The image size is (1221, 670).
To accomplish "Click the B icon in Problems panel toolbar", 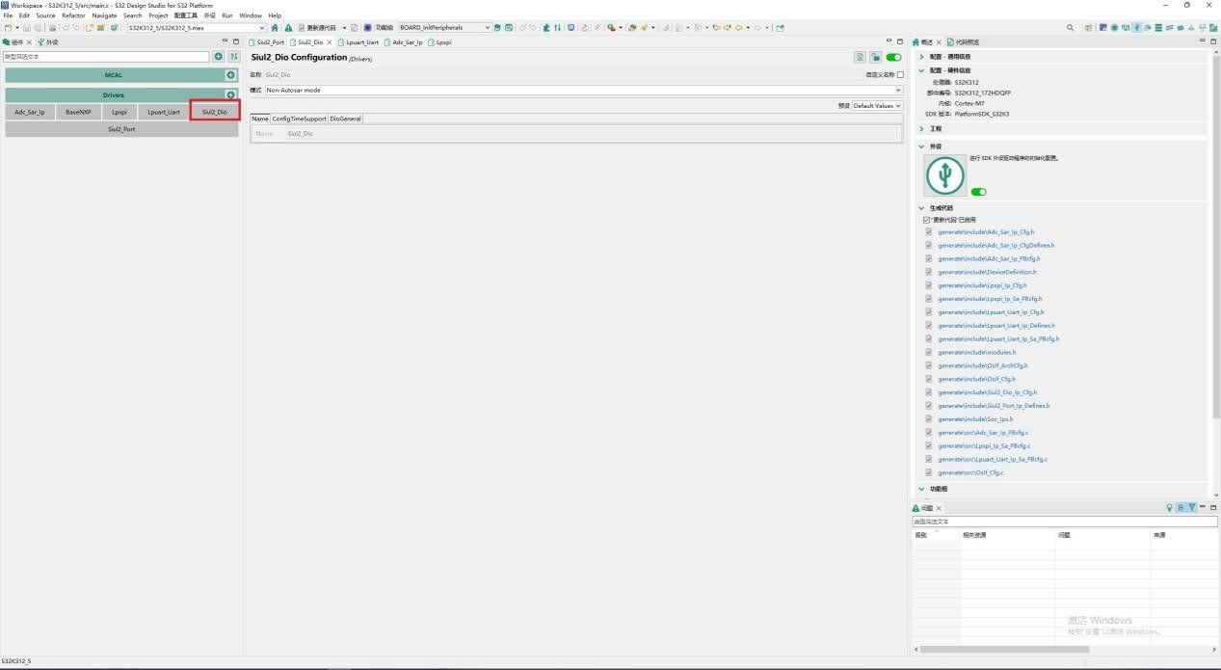I will click(x=1181, y=507).
